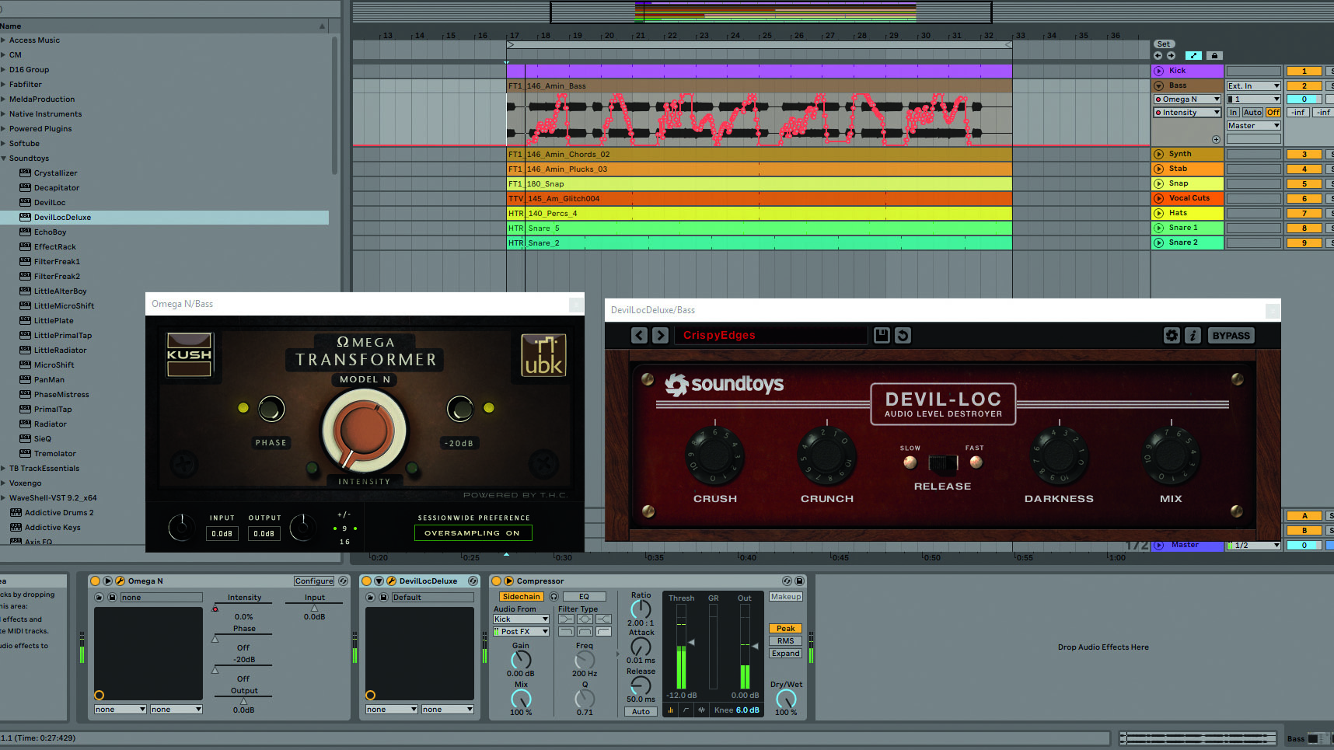Click Omega output value 0.0dB field

(264, 534)
